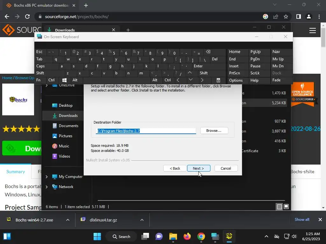Click Show all downloads link
Screen dimensions: 326x244
pyautogui.click(x=302, y=220)
